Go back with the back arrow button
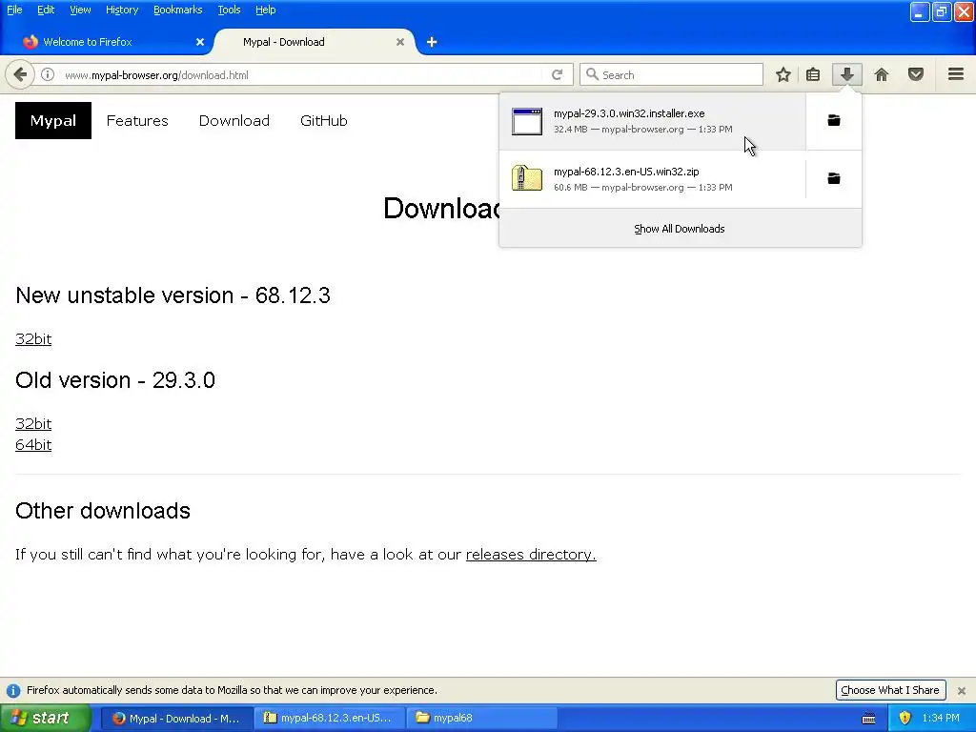 20,74
